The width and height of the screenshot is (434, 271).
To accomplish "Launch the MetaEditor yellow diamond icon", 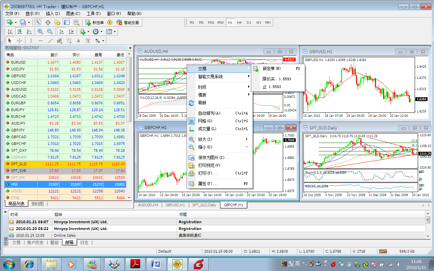I will (110, 22).
